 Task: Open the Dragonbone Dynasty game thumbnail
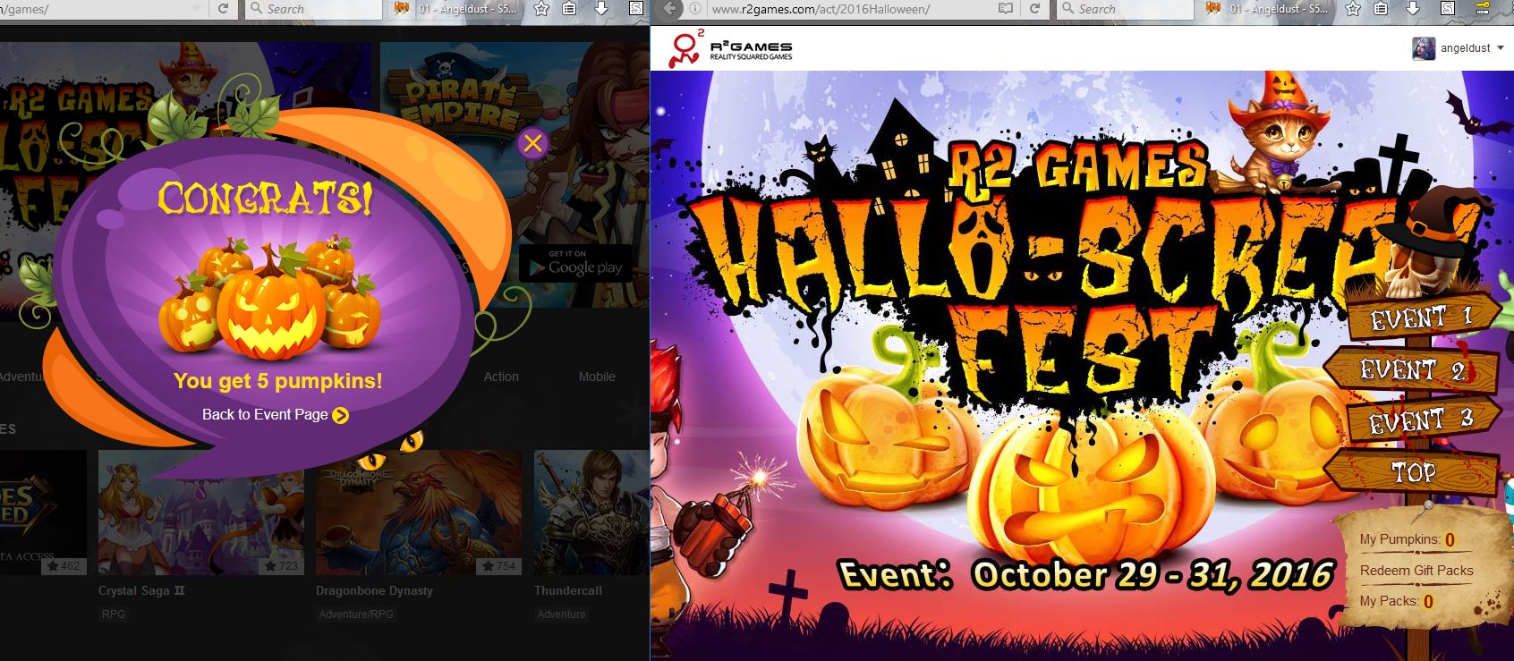point(418,513)
